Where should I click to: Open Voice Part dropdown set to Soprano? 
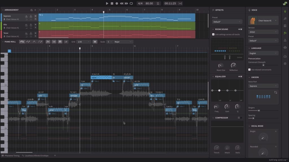263,86
